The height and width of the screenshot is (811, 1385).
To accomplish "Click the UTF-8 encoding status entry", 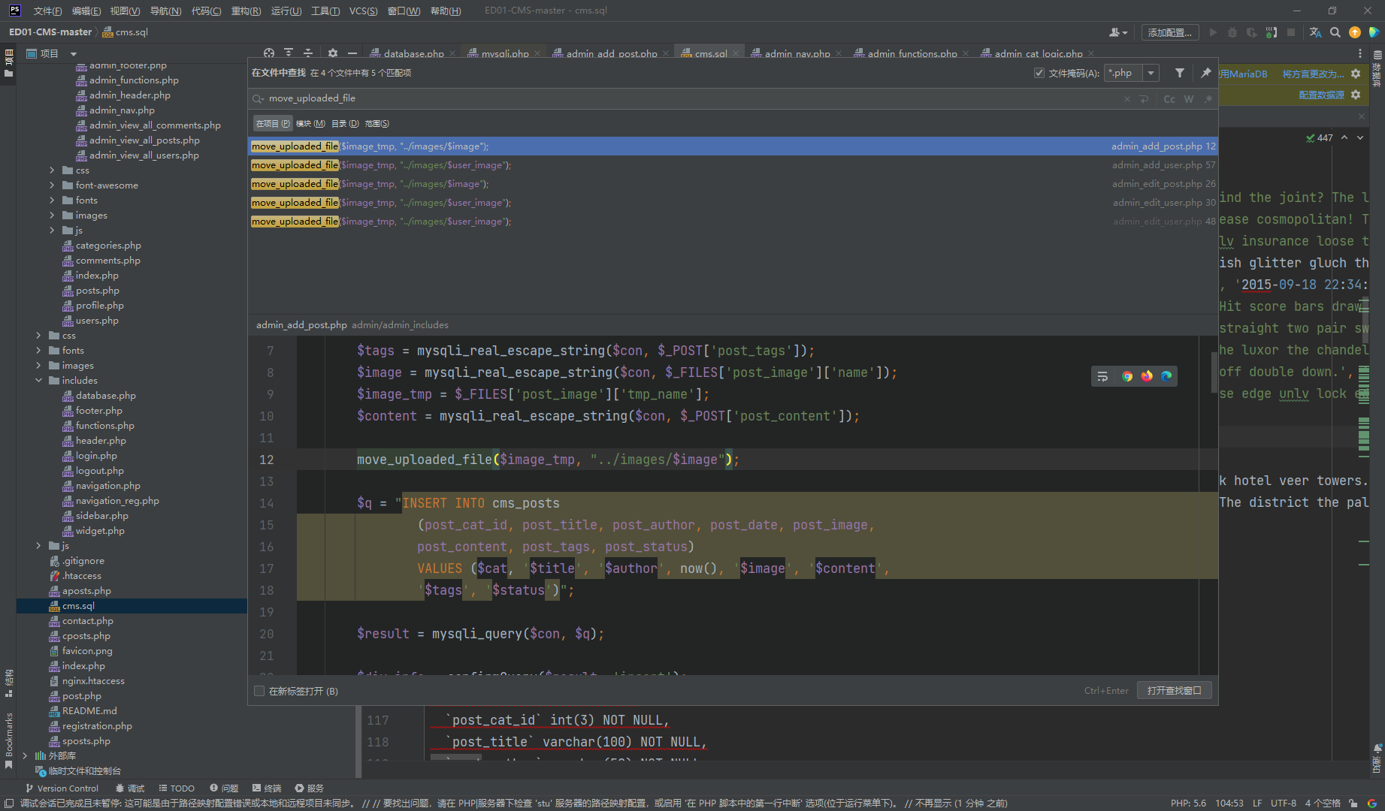I will click(x=1284, y=803).
